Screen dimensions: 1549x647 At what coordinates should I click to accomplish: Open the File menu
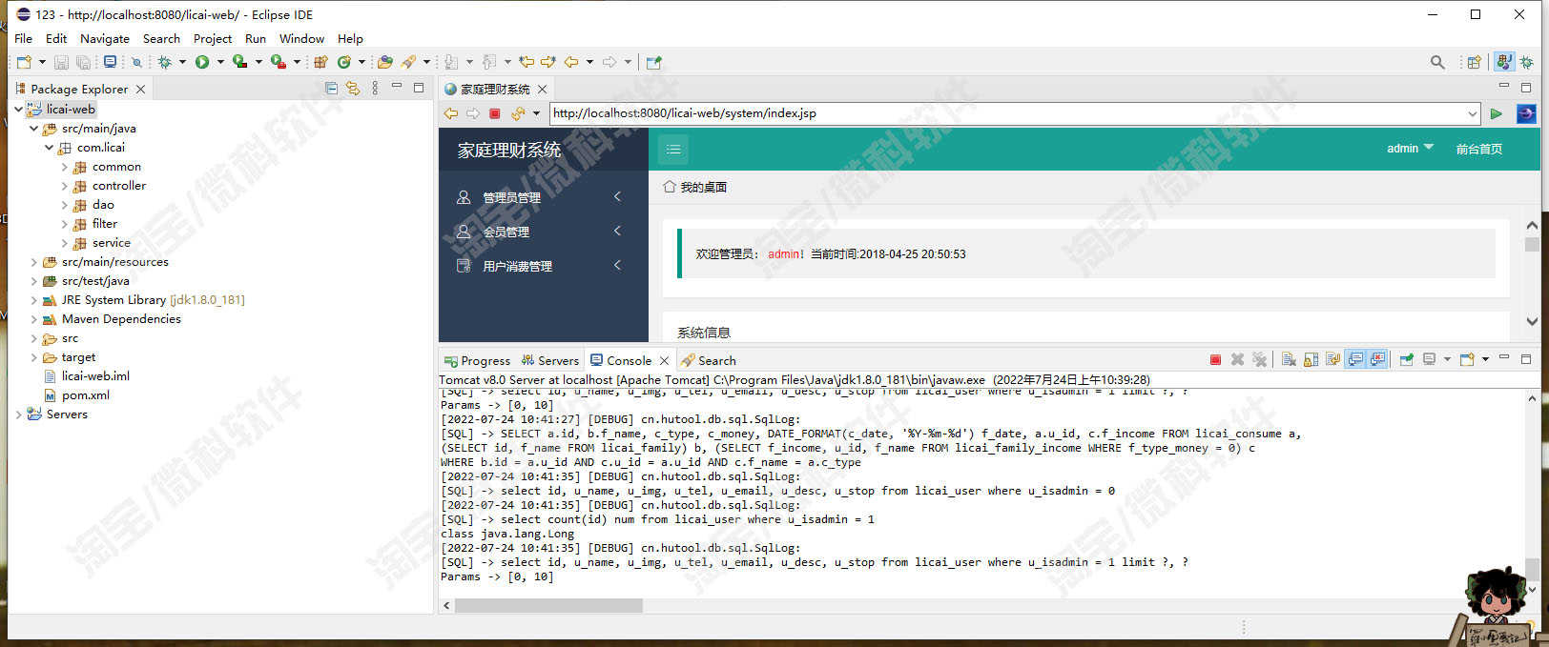pyautogui.click(x=23, y=39)
